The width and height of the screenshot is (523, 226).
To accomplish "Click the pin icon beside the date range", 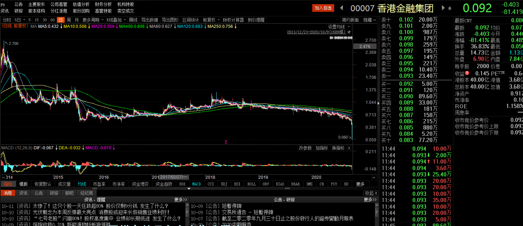I will click(349, 32).
